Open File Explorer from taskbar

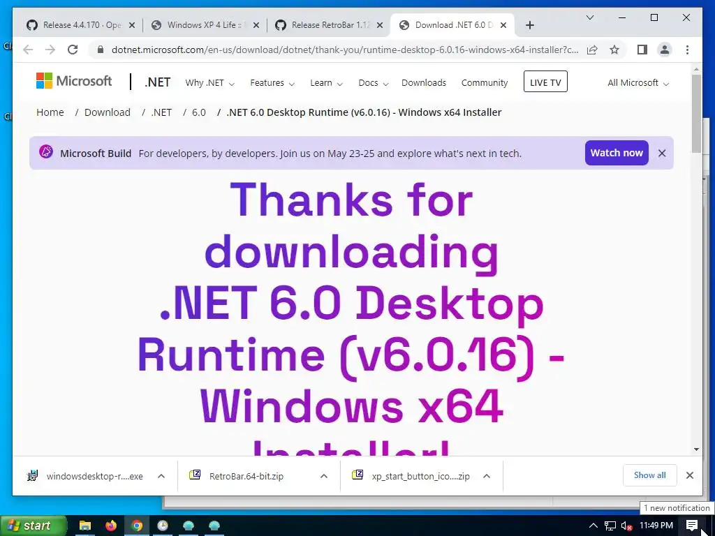[x=84, y=526]
